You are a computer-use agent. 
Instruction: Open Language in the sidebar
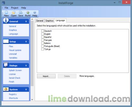click(13, 34)
